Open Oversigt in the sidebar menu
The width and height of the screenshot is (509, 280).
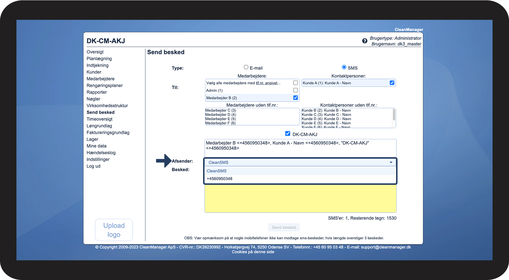point(95,52)
